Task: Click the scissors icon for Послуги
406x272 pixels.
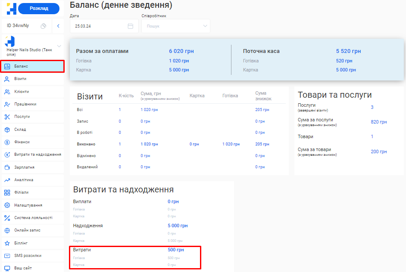Action: point(7,117)
